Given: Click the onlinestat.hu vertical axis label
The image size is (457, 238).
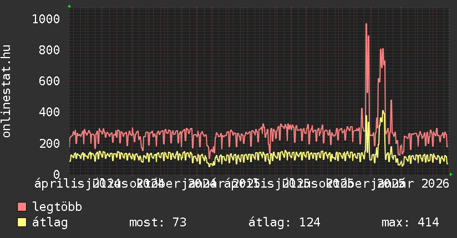Looking at the screenshot, I should click(x=7, y=91).
